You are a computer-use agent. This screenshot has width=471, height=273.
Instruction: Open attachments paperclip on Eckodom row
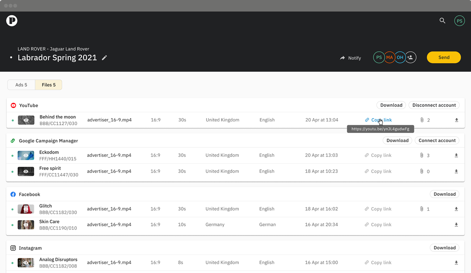(x=422, y=155)
